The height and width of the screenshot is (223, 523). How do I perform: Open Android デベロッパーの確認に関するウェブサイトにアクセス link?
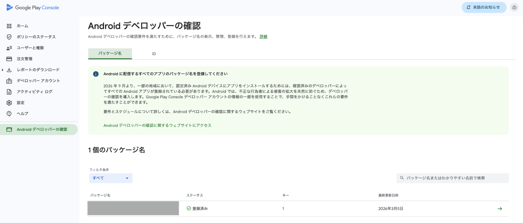tap(157, 125)
